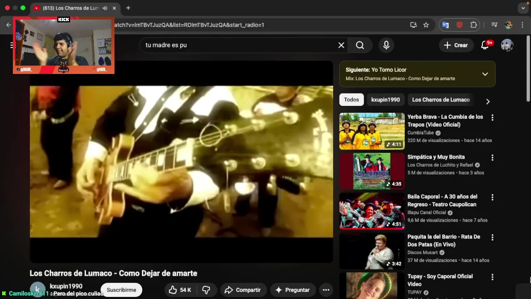Image resolution: width=531 pixels, height=299 pixels.
Task: Click the Crear button
Action: (x=455, y=45)
